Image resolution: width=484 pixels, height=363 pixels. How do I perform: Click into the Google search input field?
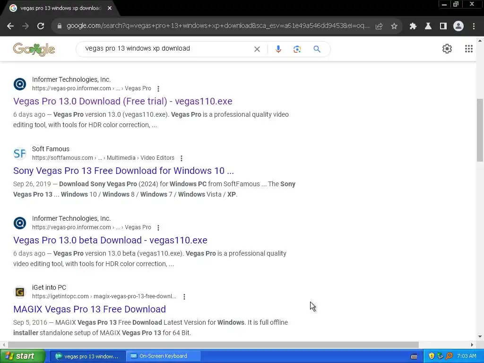[167, 49]
